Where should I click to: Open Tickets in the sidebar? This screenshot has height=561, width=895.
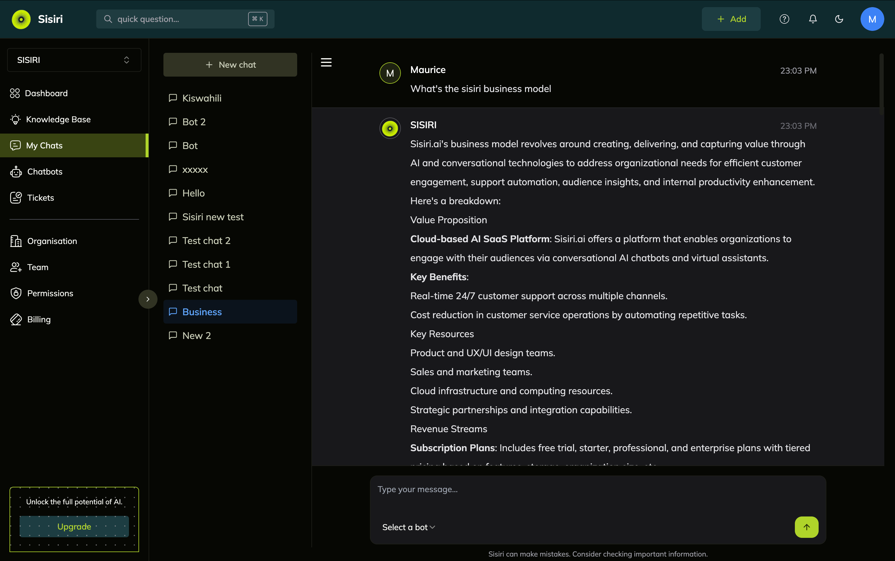pos(40,198)
